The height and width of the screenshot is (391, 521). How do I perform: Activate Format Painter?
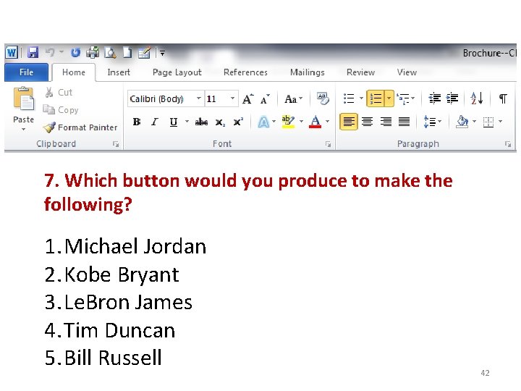point(80,127)
